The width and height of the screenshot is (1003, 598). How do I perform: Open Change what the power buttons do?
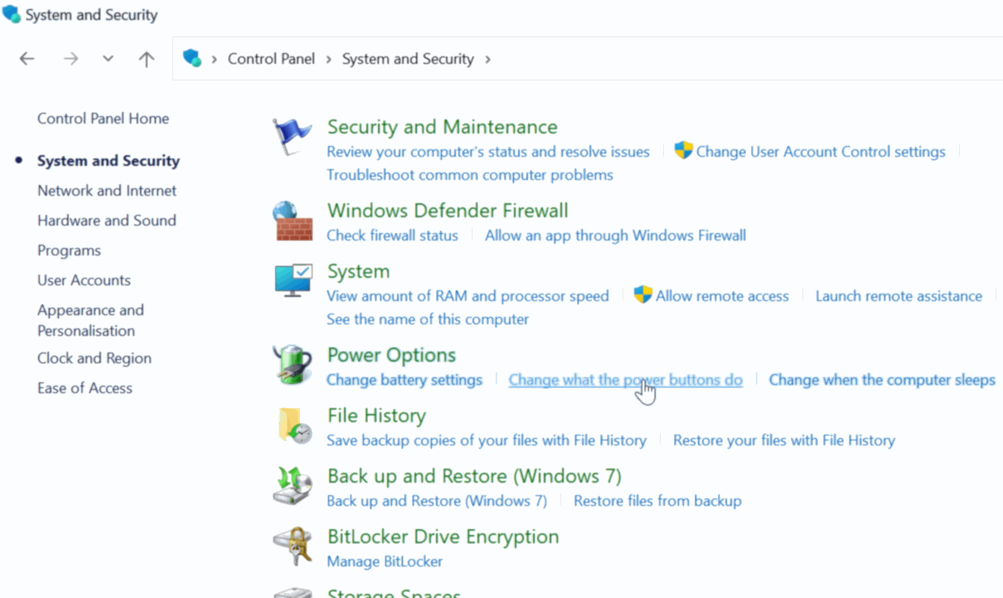(625, 380)
